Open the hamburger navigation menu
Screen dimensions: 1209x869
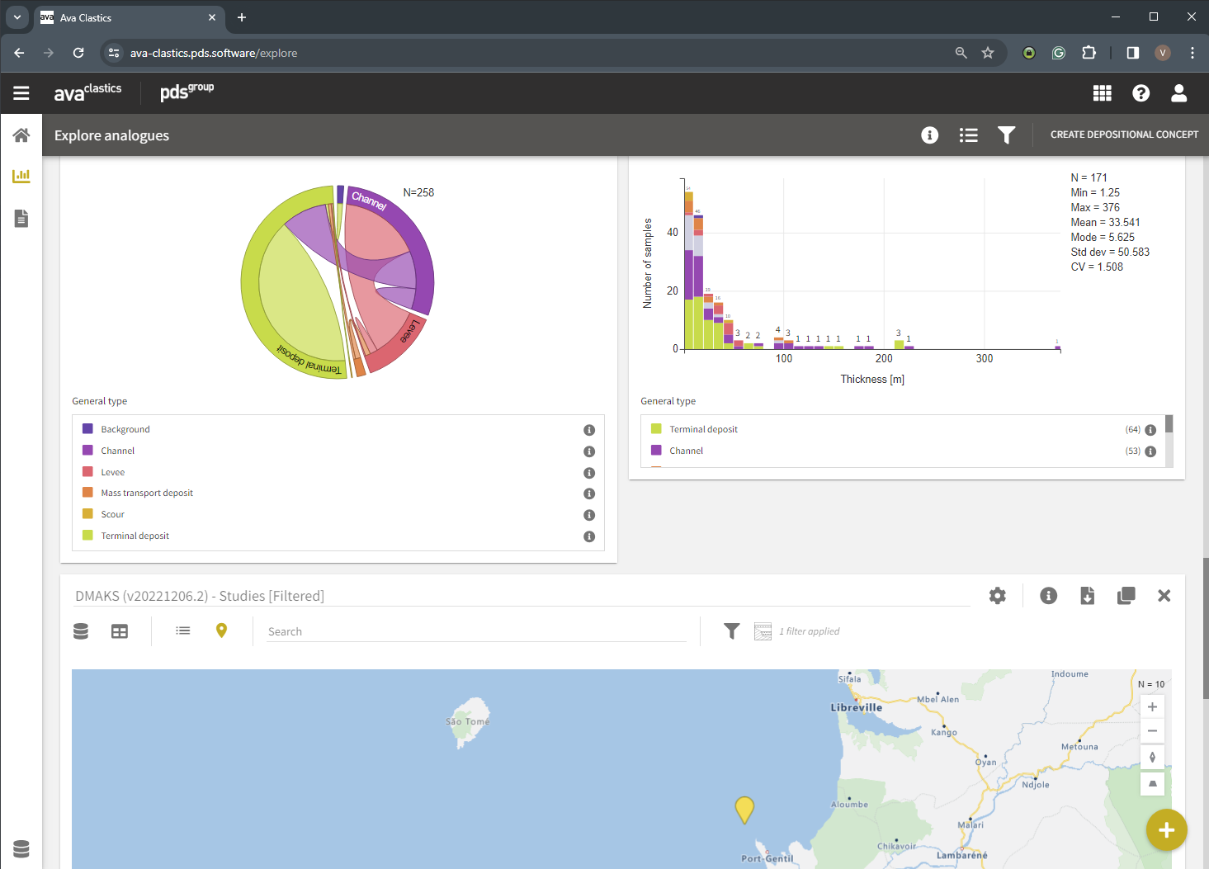click(21, 93)
